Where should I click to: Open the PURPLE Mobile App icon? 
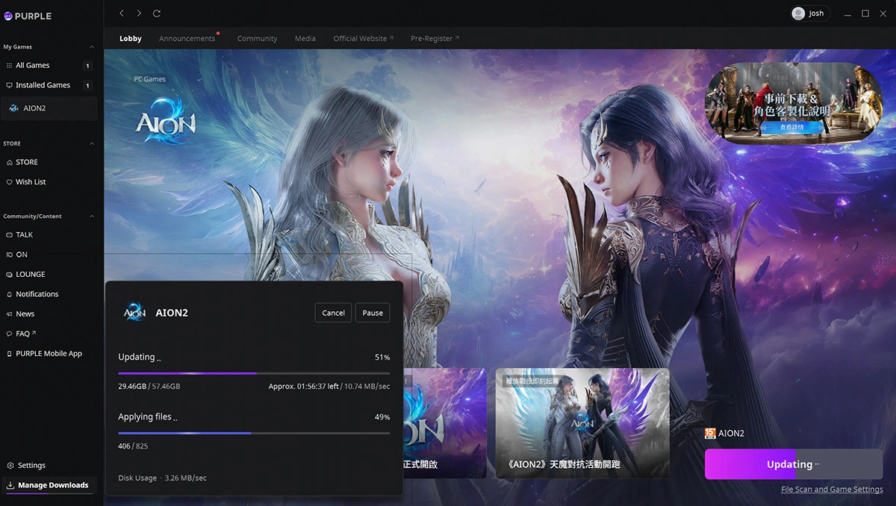point(8,353)
